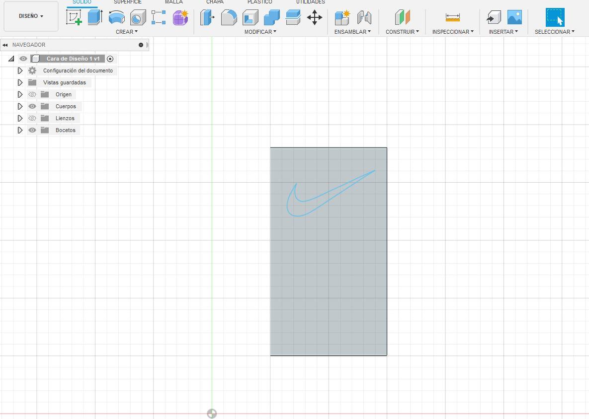
Task: Select the blue Select tool icon
Action: point(555,17)
